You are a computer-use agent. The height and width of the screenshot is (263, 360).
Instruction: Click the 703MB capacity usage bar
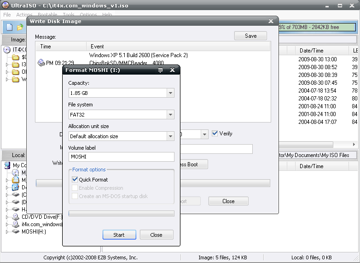coord(317,27)
